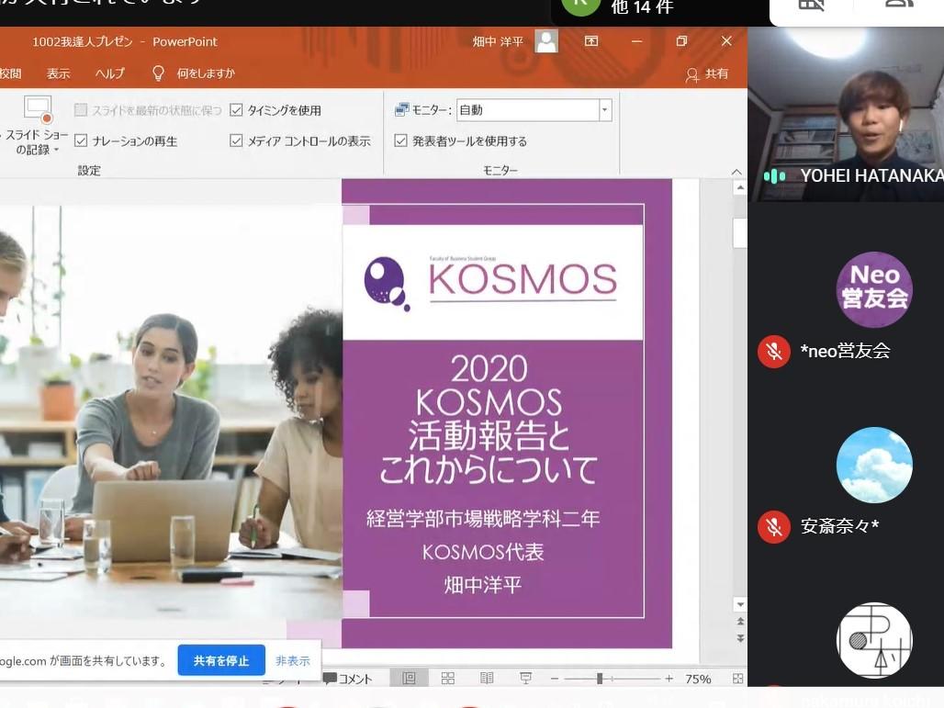This screenshot has height=708, width=944.
Task: Switch to Normal view in status bar
Action: point(409,679)
